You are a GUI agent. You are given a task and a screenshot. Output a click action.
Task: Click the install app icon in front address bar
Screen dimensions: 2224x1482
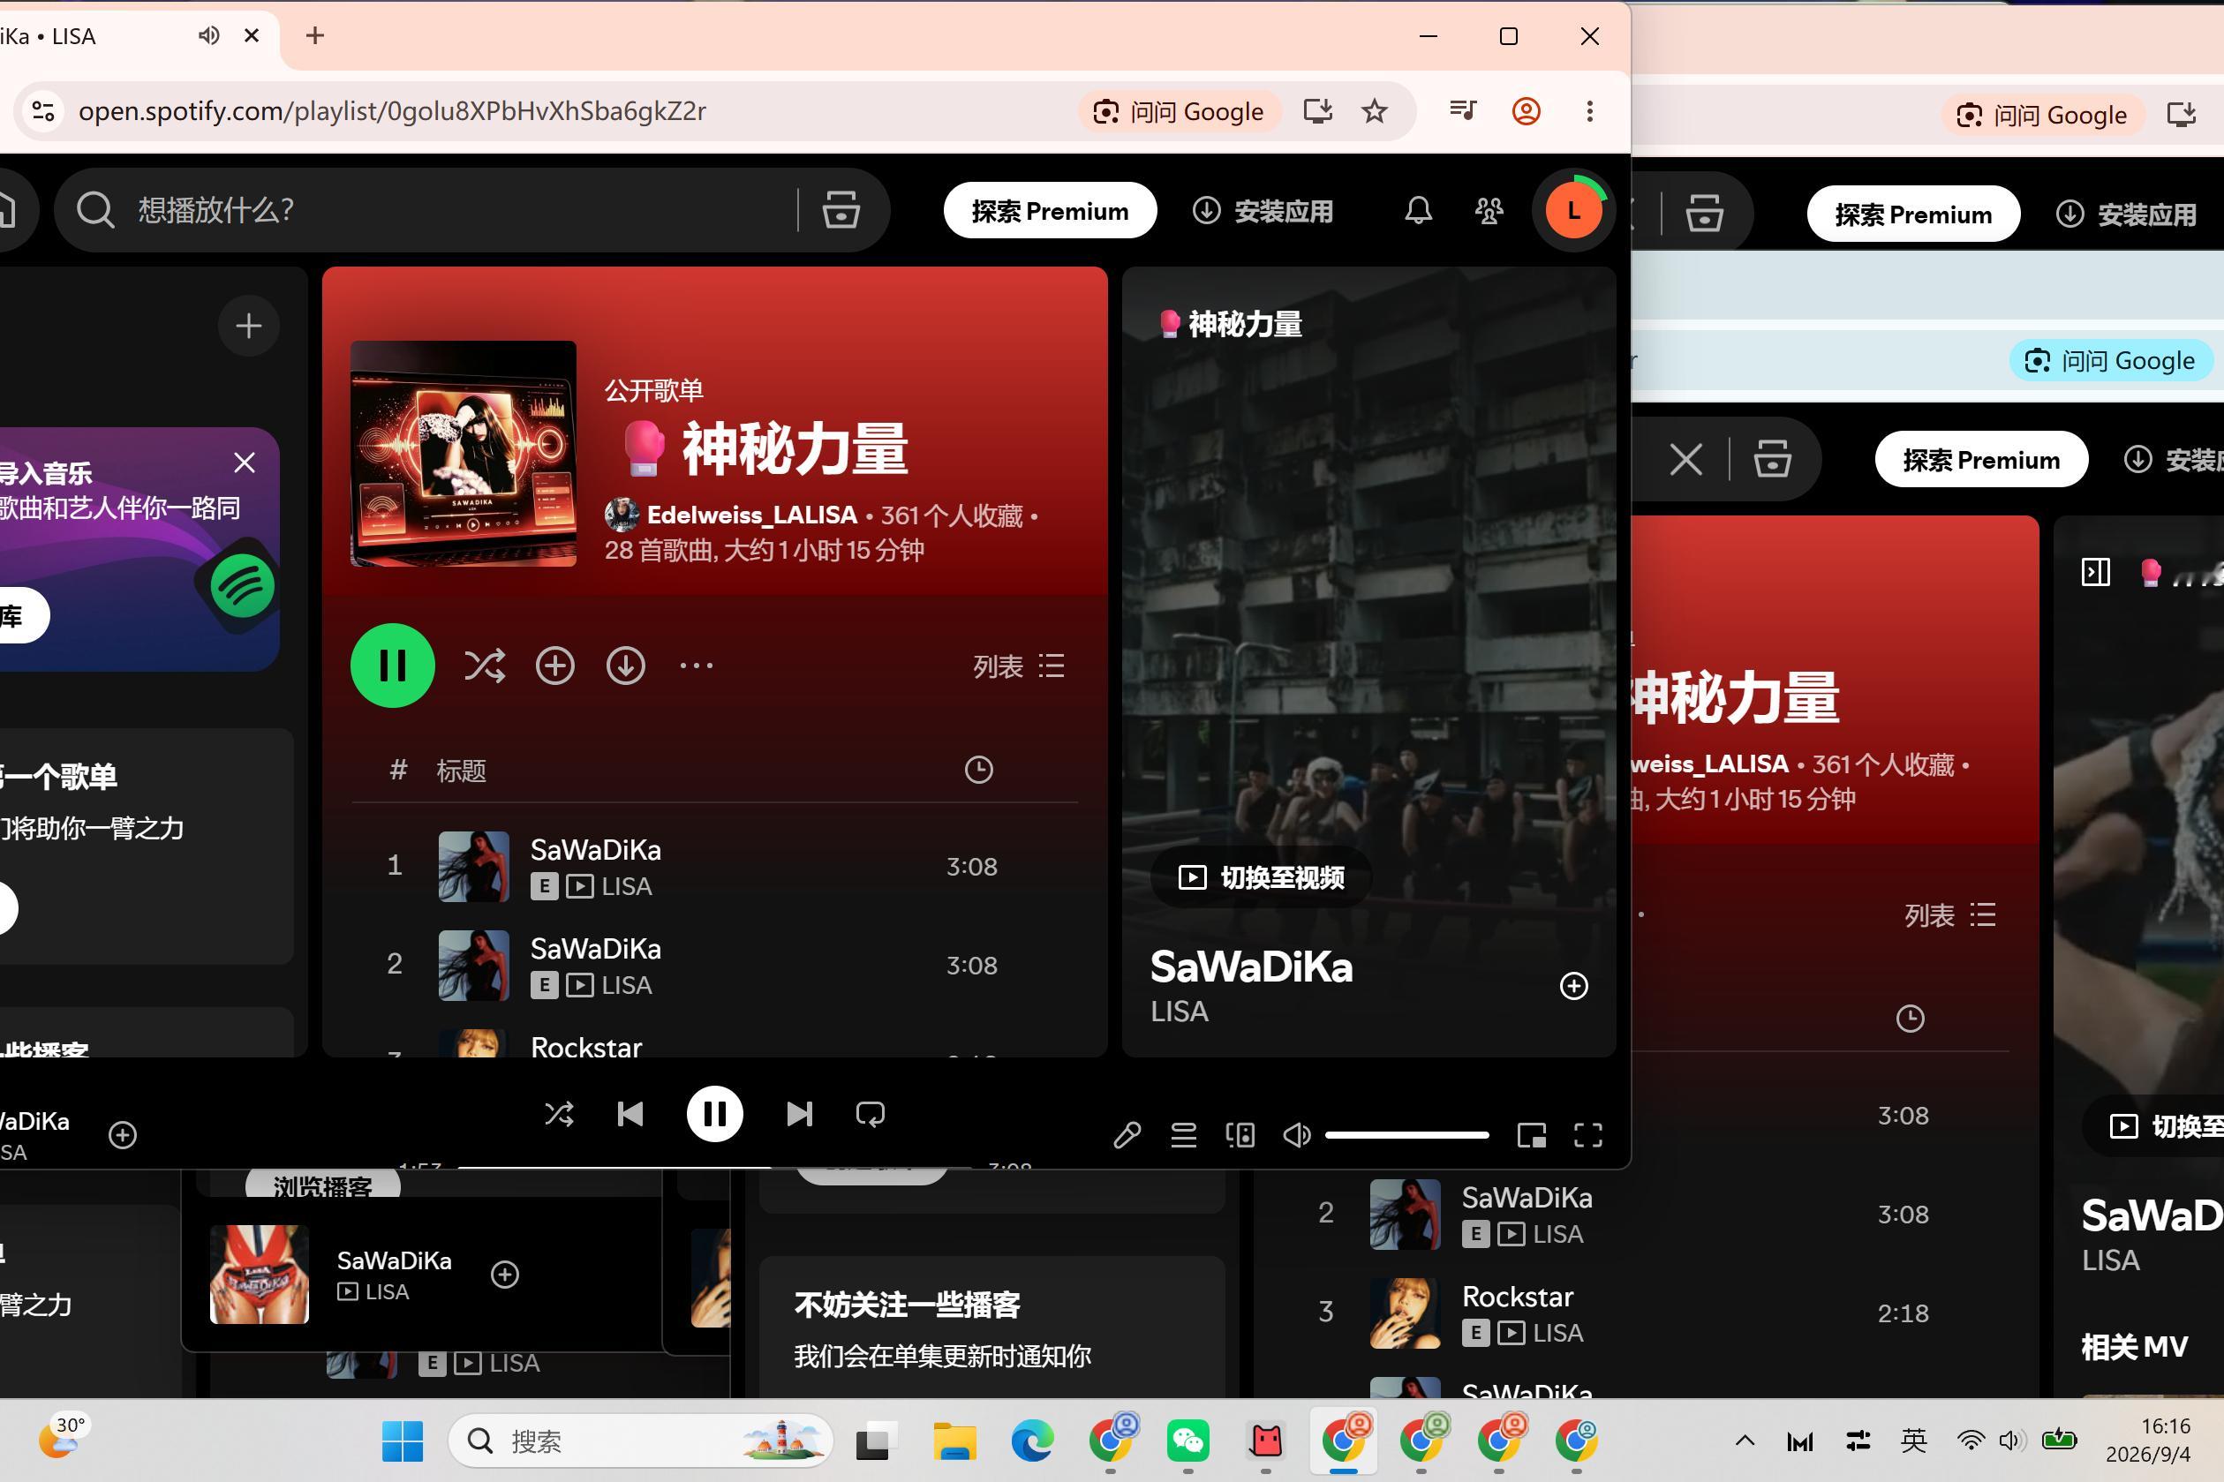1317,111
